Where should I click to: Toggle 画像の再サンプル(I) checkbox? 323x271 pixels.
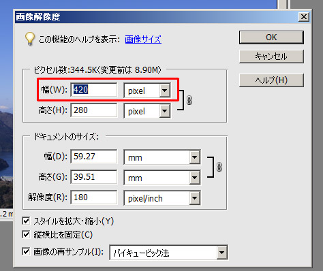(26, 251)
